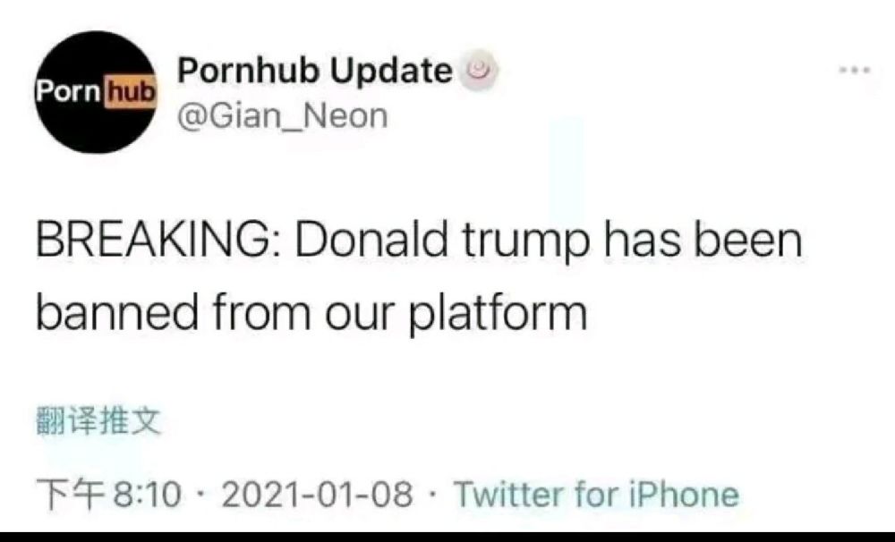Click the word "iPhone" in the source label
The width and height of the screenshot is (895, 542).
pyautogui.click(x=686, y=493)
